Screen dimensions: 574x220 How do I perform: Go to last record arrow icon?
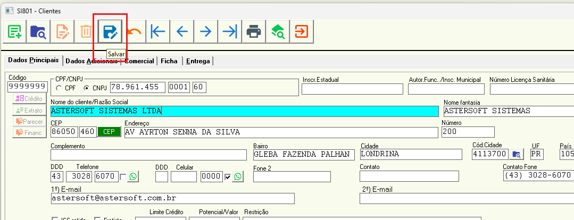(x=230, y=32)
